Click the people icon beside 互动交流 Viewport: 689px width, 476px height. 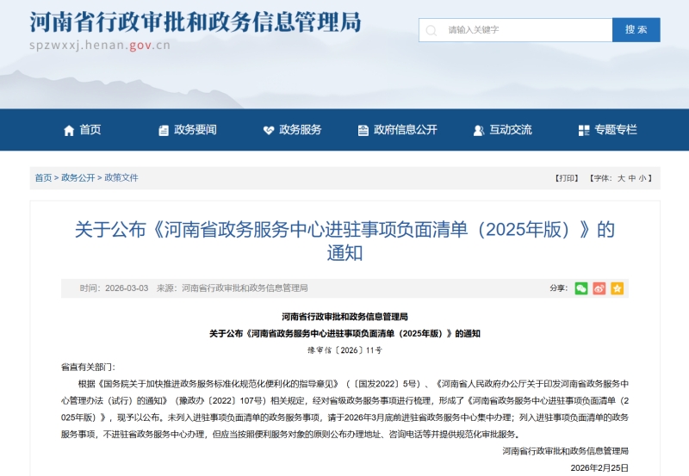[479, 130]
